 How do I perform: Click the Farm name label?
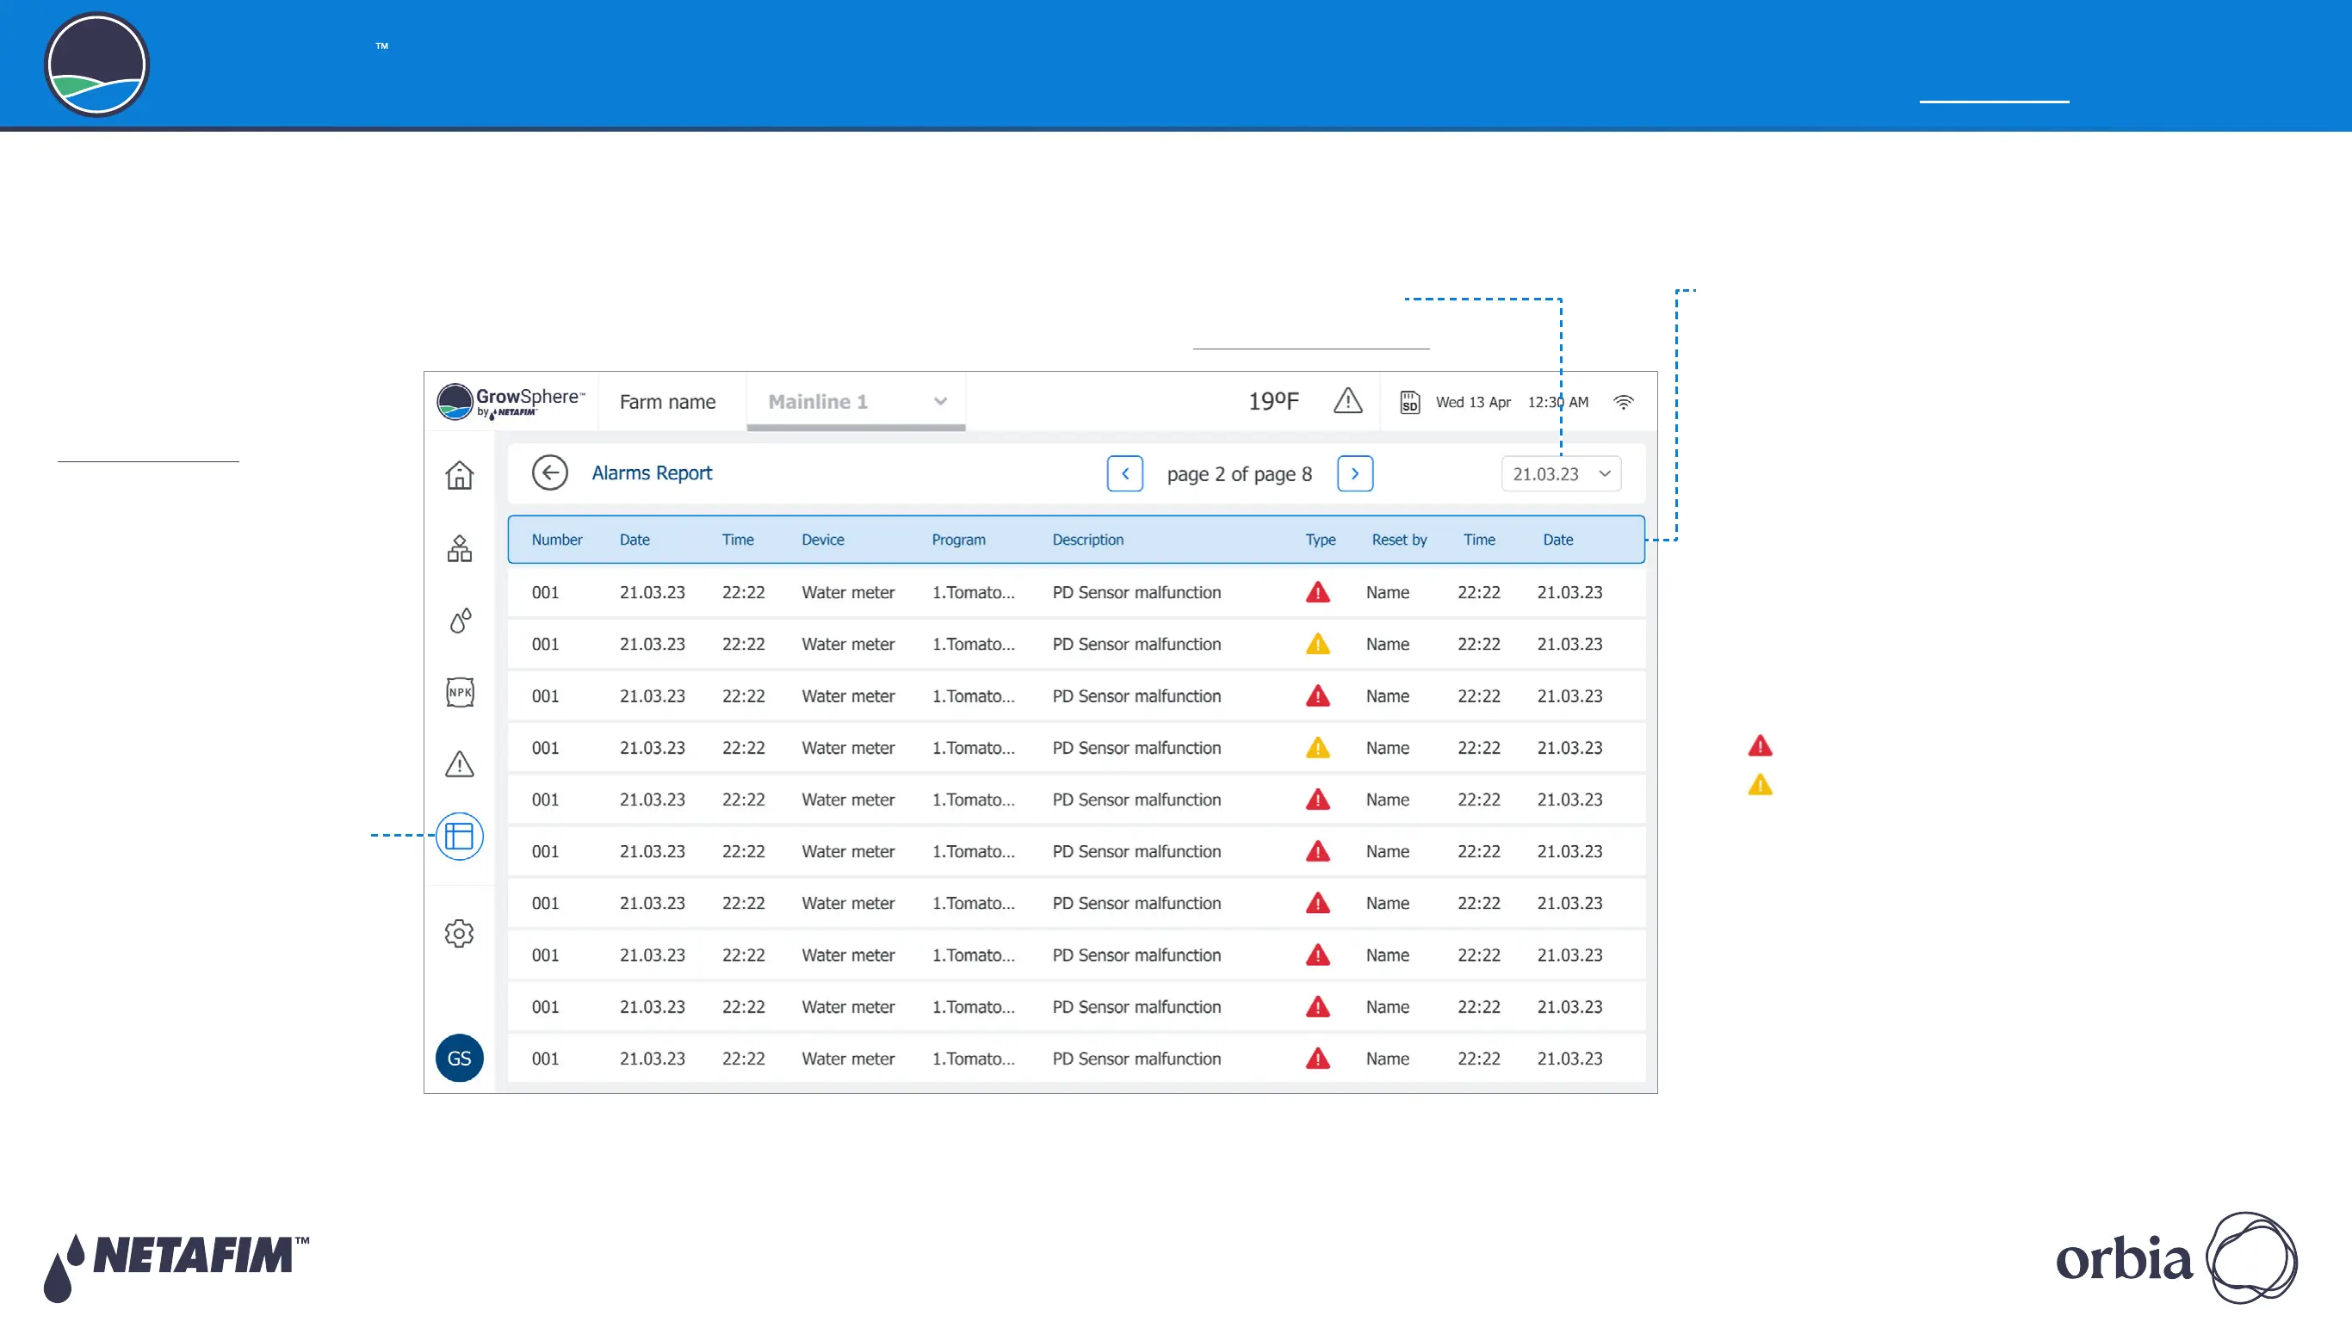[667, 402]
